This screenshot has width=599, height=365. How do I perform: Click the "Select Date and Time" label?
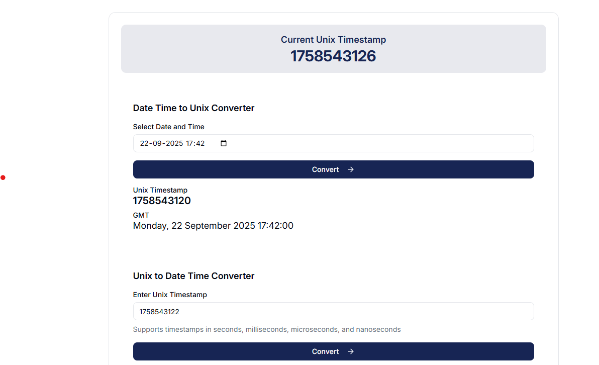[168, 127]
